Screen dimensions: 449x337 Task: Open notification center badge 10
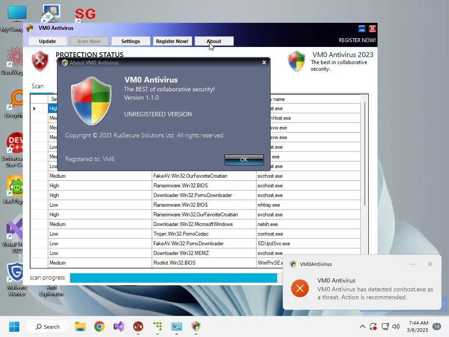(437, 326)
